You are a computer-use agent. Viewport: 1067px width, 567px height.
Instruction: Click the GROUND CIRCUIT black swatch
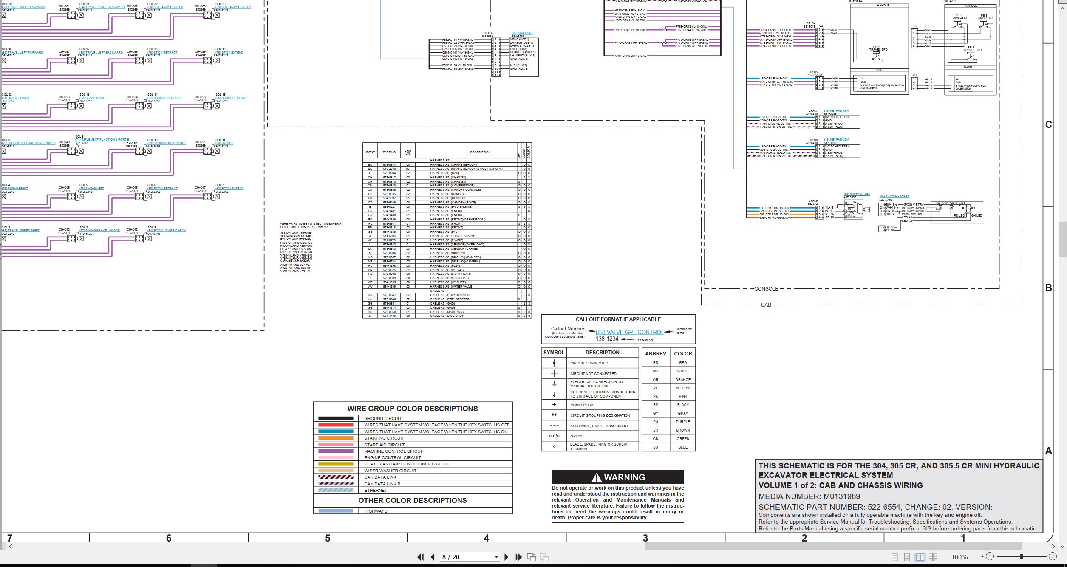click(x=335, y=418)
